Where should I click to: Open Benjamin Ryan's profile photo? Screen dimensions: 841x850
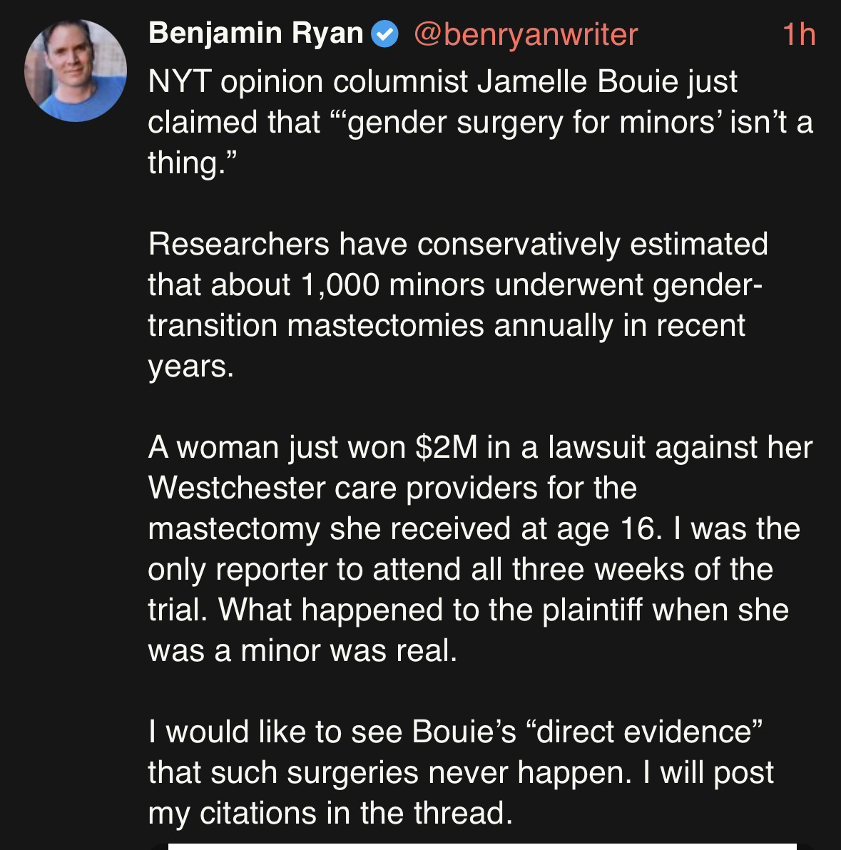[75, 70]
